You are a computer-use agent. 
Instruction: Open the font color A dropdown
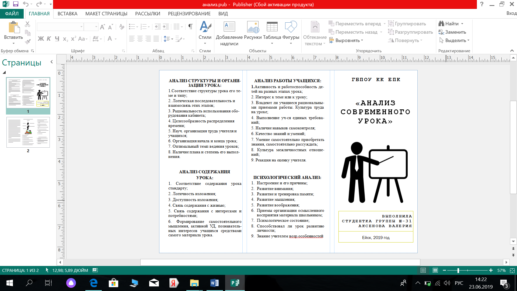pos(116,39)
